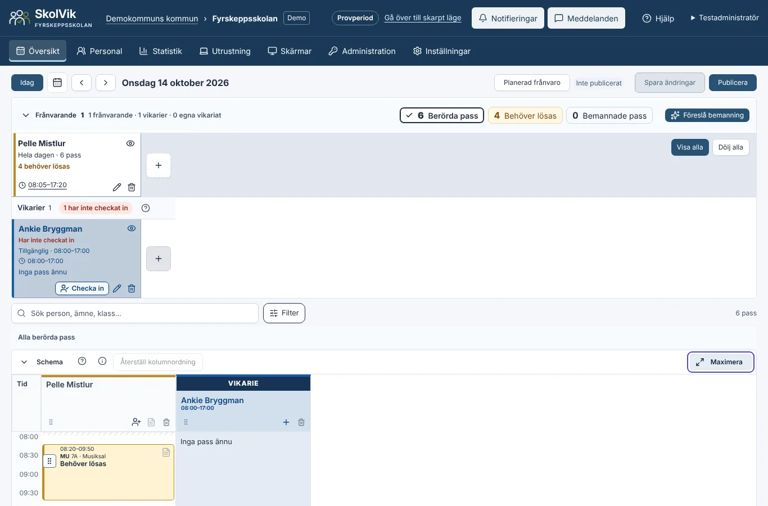Open the calendar date picker icon
Screen dimensions: 768x506
pyautogui.click(x=57, y=83)
